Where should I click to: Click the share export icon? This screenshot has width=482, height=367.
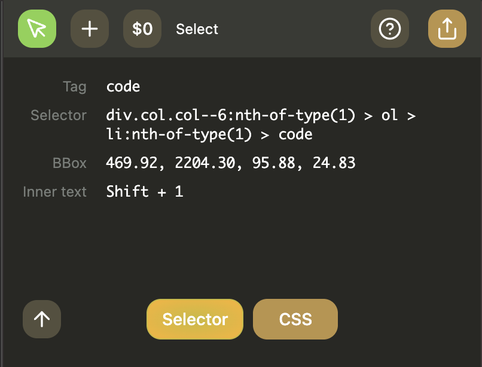click(447, 29)
